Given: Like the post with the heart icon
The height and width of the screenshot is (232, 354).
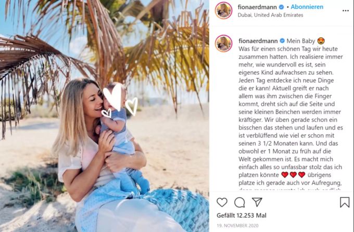Looking at the screenshot, I should [222, 202].
